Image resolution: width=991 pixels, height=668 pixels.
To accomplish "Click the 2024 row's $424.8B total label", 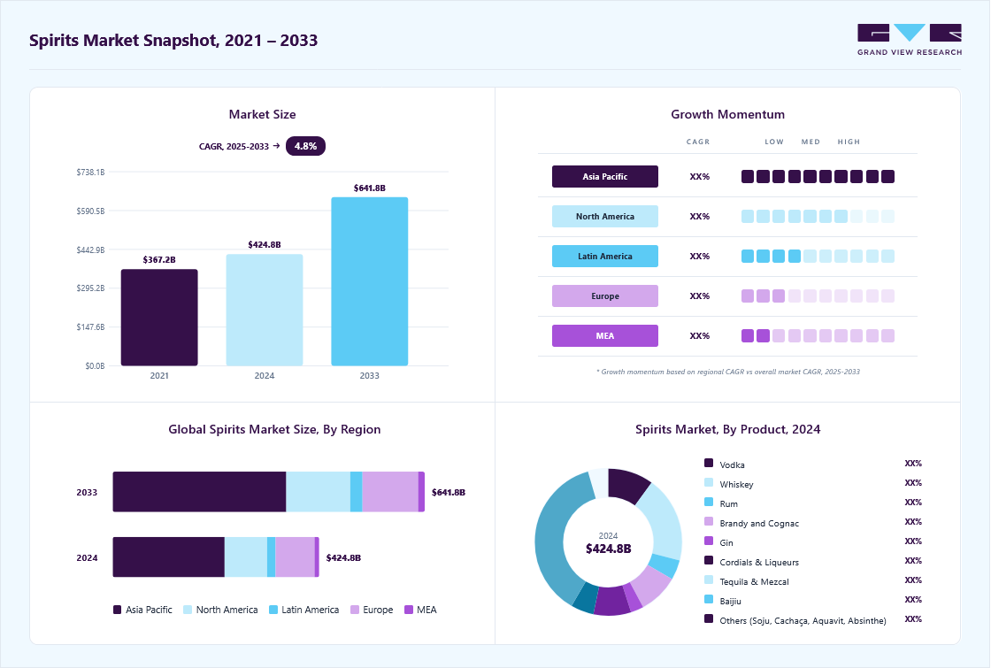I will coord(343,558).
